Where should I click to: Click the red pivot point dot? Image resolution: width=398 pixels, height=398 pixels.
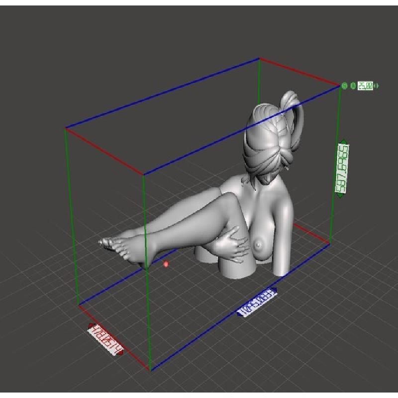pyautogui.click(x=166, y=264)
